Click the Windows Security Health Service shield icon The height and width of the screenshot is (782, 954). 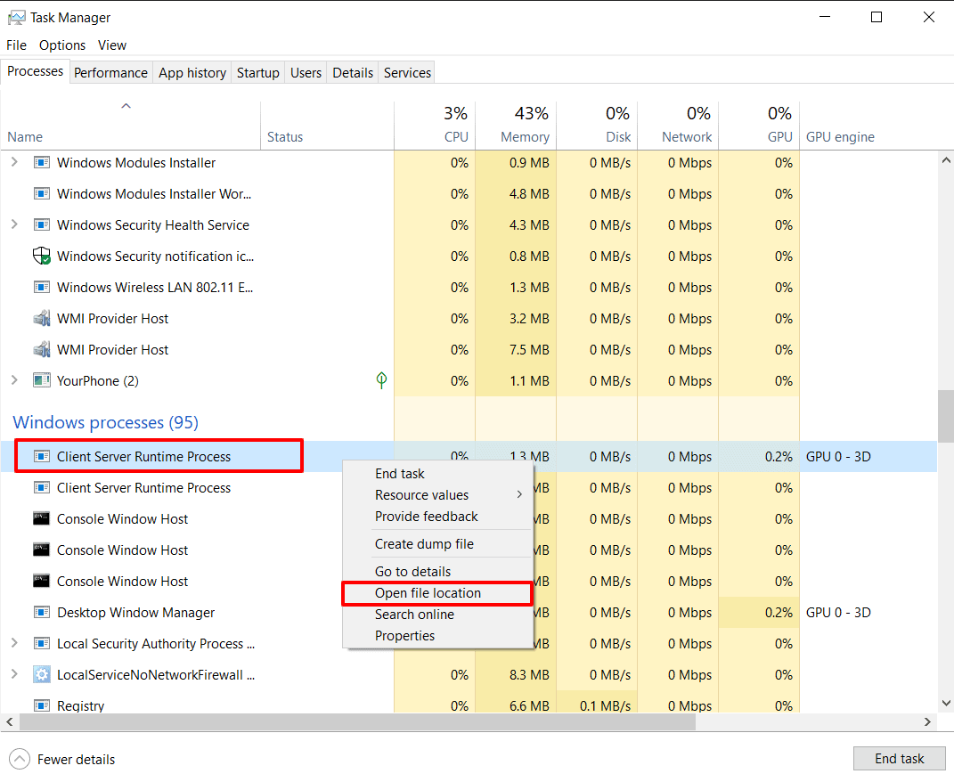point(41,224)
